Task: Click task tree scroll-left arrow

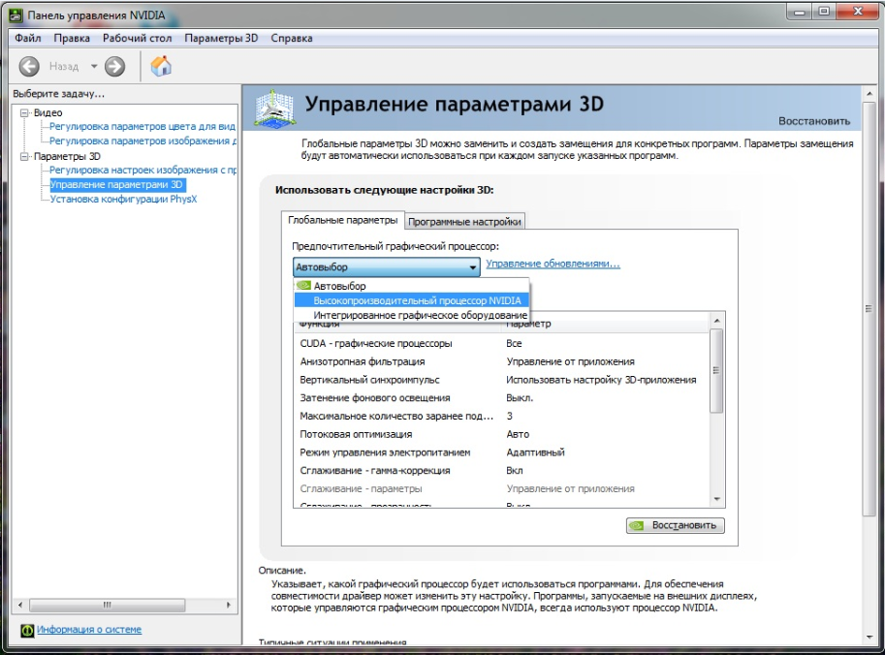Action: point(20,605)
